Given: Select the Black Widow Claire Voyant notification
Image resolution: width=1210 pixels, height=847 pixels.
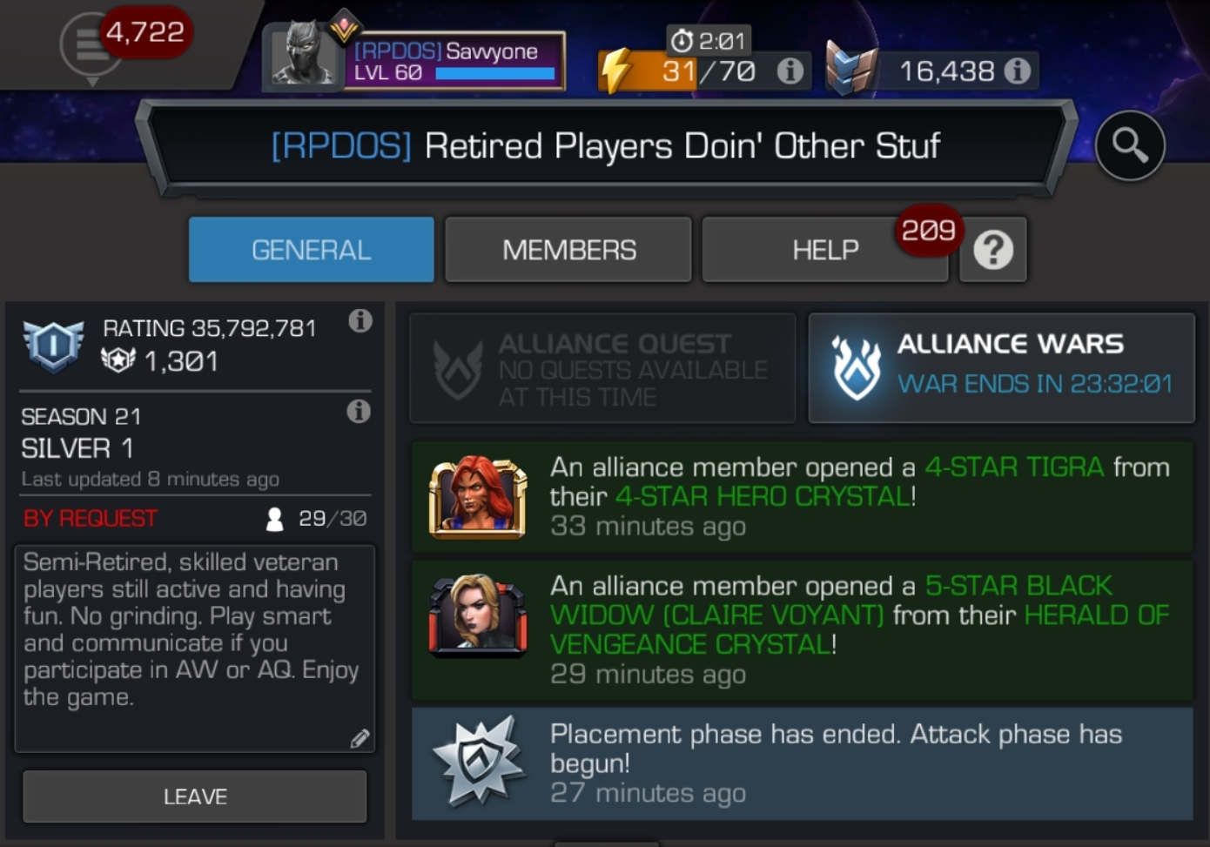Looking at the screenshot, I should [x=802, y=629].
